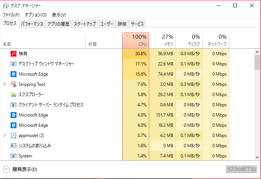
Task: Click the クライアント サーバー ランタイム プロセス icon
Action: (14, 105)
